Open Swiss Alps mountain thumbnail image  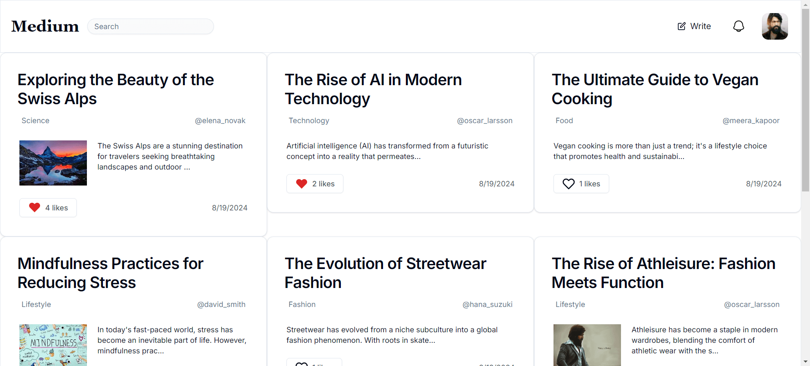tap(53, 163)
